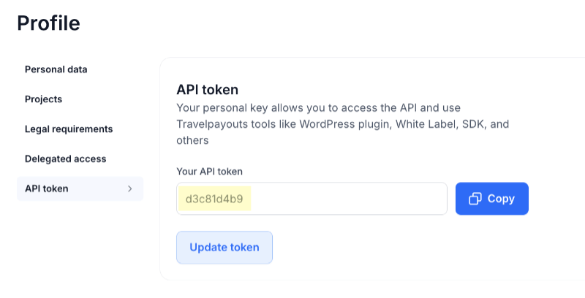Click the Profile page heading

pos(48,23)
